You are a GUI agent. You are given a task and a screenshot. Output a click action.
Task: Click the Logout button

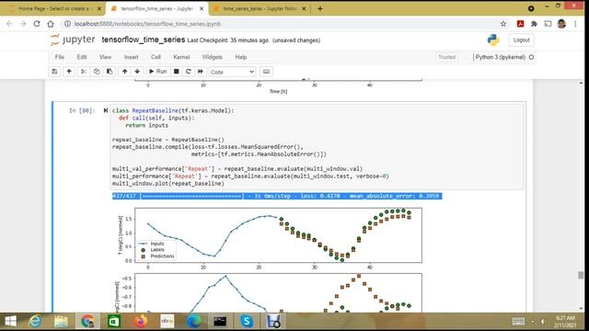click(x=522, y=40)
